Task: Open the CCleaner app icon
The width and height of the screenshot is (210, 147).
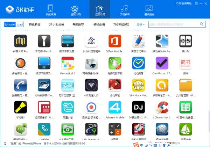Action: coord(162,107)
